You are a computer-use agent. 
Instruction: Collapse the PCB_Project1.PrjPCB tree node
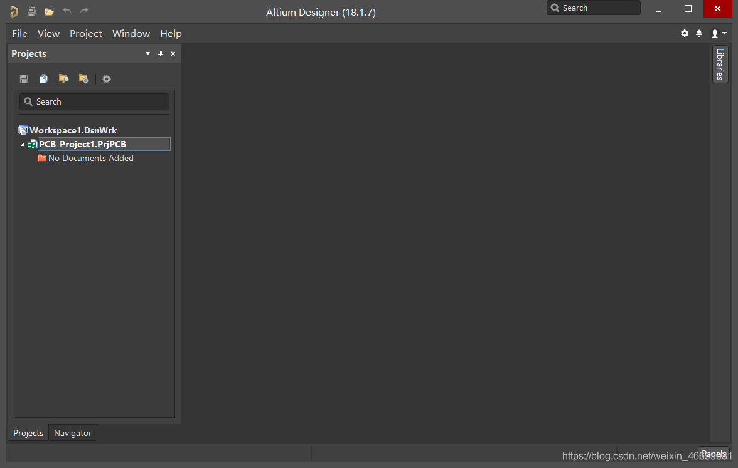(x=22, y=145)
